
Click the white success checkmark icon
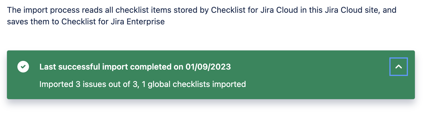coord(23,67)
